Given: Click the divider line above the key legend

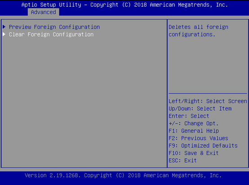Looking at the screenshot, I should [x=208, y=93].
